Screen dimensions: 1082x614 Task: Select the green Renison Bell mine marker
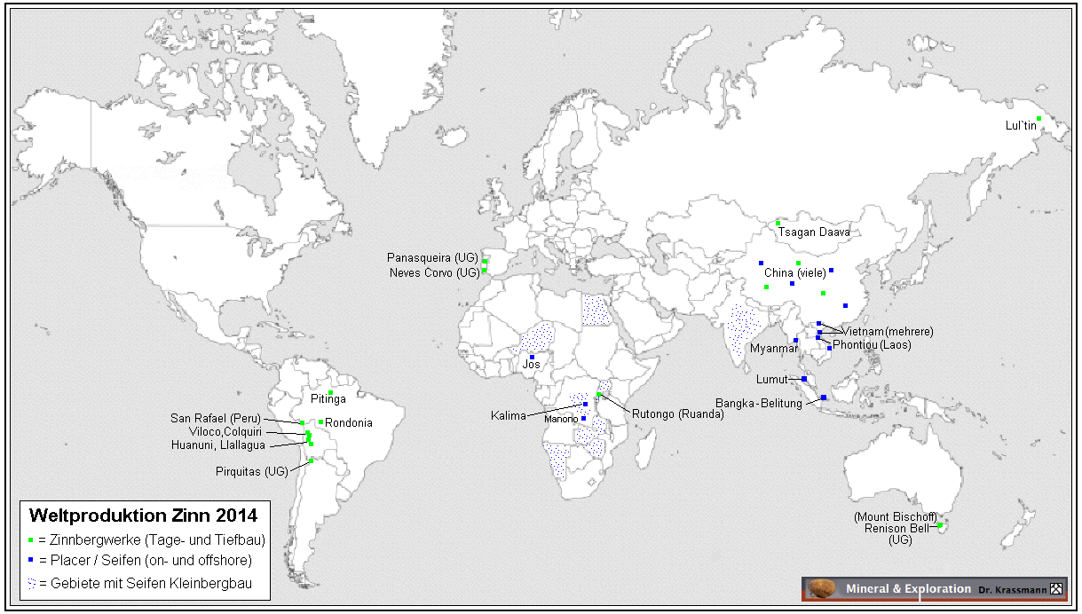(x=940, y=526)
